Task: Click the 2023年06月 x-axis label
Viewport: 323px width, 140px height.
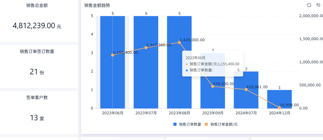Action: coord(113,113)
